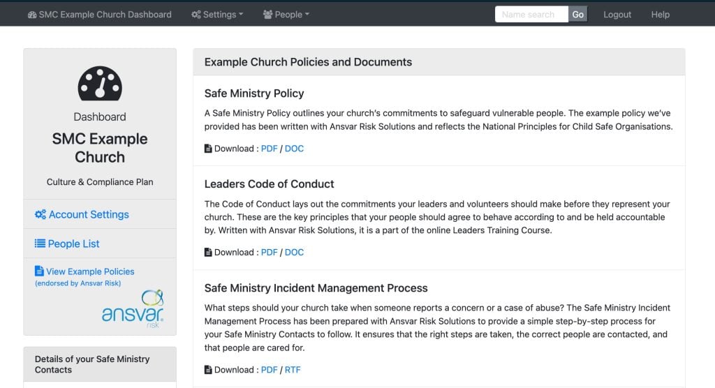Image resolution: width=715 pixels, height=388 pixels.
Task: Click the Leaders Code of Conduct download icon
Action: click(x=208, y=252)
